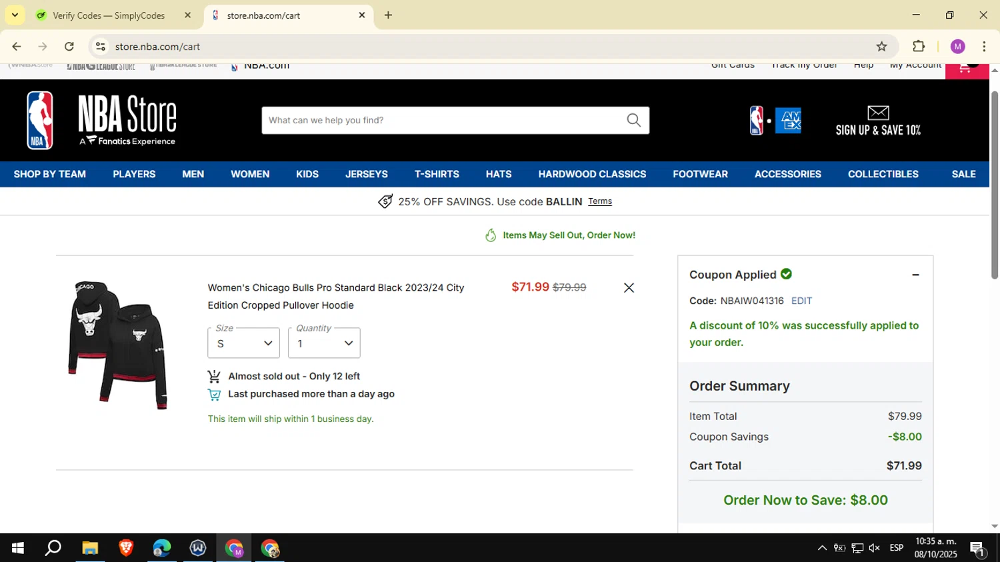Image resolution: width=1000 pixels, height=562 pixels.
Task: Open the FOOTWEAR menu
Action: point(700,174)
